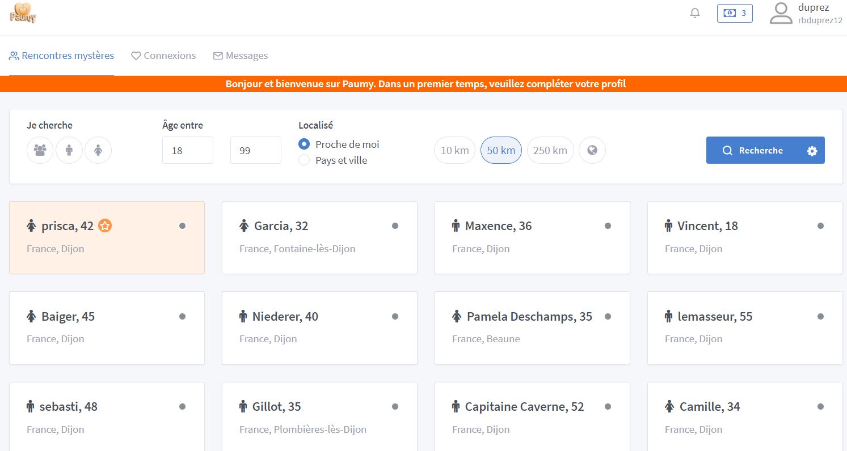847x451 pixels.
Task: Select the female gender filter icon
Action: pyautogui.click(x=98, y=150)
